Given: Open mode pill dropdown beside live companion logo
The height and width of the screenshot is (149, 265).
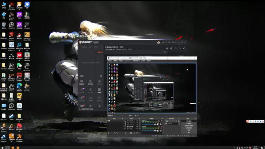Looking at the screenshot, I should (x=96, y=42).
